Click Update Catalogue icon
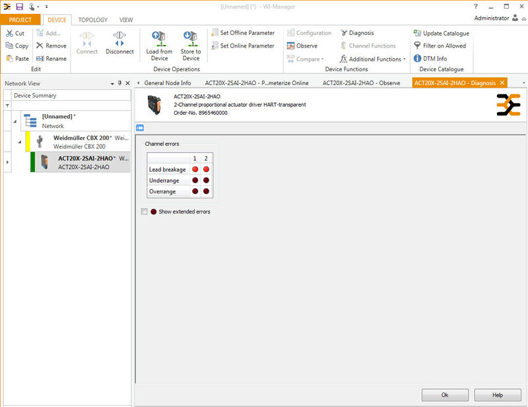The image size is (528, 407). (417, 33)
